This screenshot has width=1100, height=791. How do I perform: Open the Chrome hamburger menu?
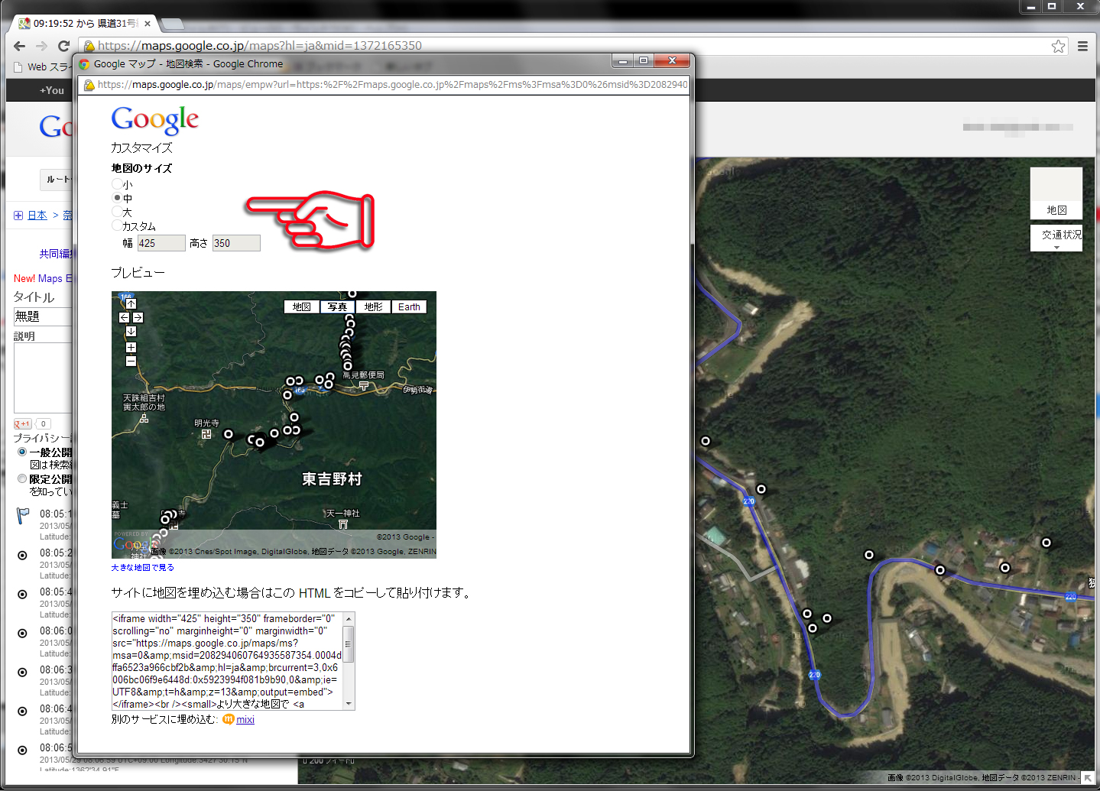[x=1082, y=46]
